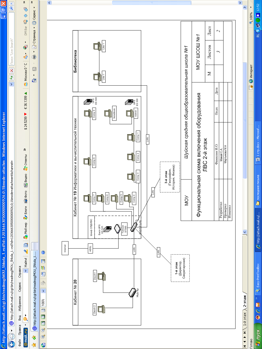Open the recent pages dropdown beside Forward

point(11,330)
